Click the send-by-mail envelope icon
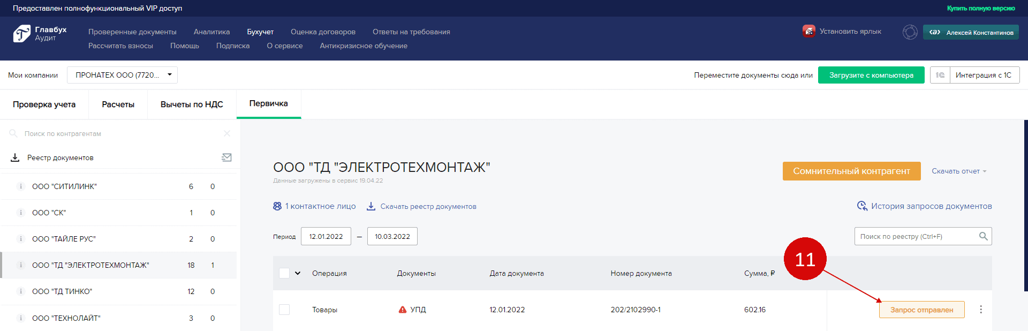This screenshot has width=1028, height=331. (226, 157)
